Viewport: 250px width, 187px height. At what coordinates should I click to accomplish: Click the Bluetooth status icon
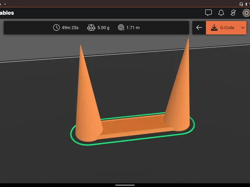246,4
